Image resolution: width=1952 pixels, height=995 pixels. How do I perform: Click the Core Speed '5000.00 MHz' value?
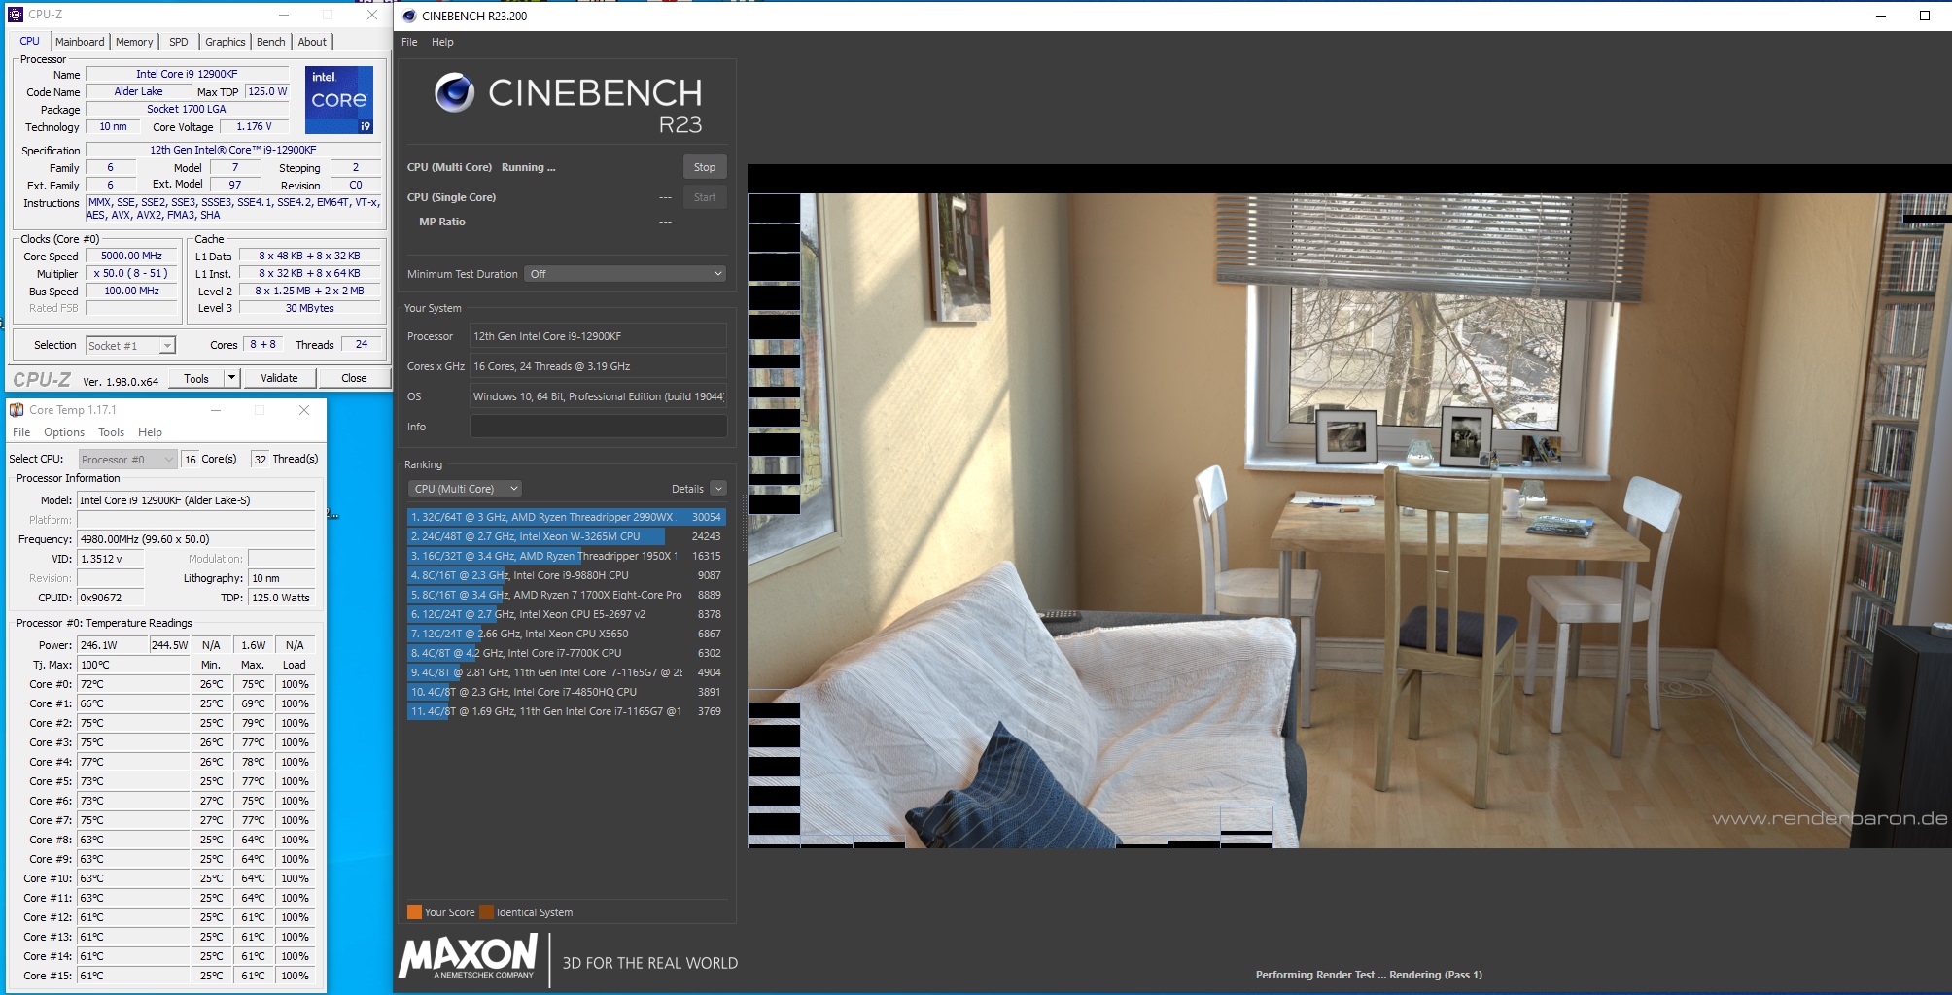coord(131,257)
